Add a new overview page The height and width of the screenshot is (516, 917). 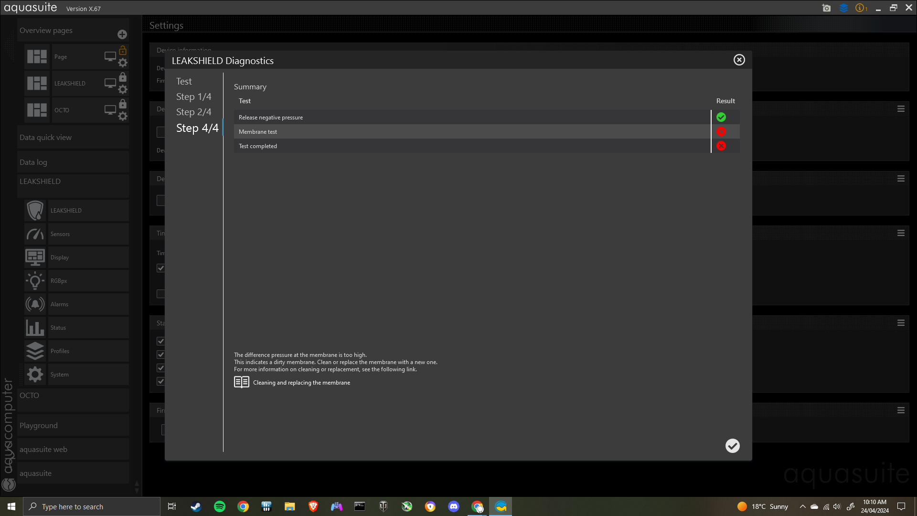(x=122, y=34)
